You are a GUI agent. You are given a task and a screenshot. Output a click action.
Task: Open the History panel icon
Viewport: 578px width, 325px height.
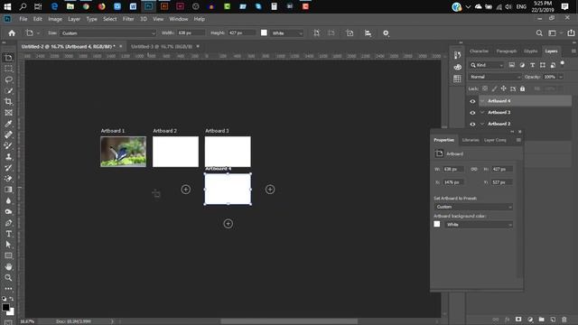pos(458,55)
